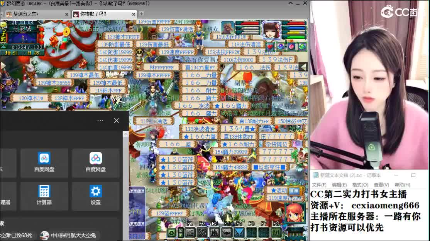Switch shortcut bar page with arrow stepper
This screenshot has width=430, height=241.
(x=181, y=233)
